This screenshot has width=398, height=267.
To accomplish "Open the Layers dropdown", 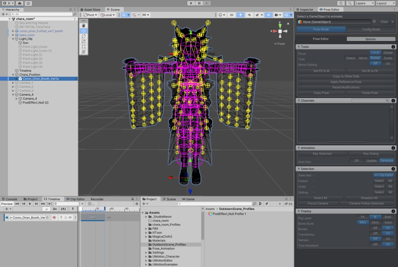I will pos(364,3).
